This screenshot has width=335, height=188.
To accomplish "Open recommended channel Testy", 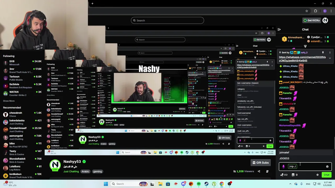I will (x=22, y=152).
